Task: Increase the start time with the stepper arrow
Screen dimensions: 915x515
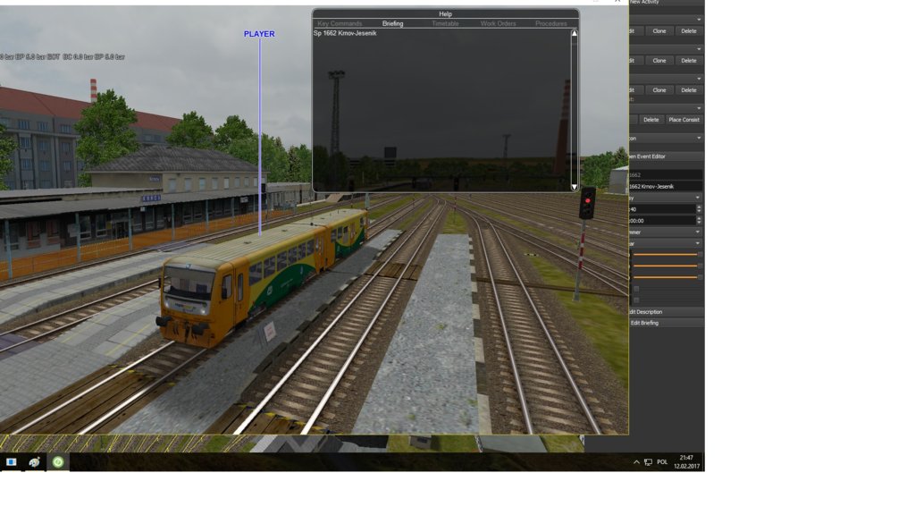Action: click(x=701, y=217)
